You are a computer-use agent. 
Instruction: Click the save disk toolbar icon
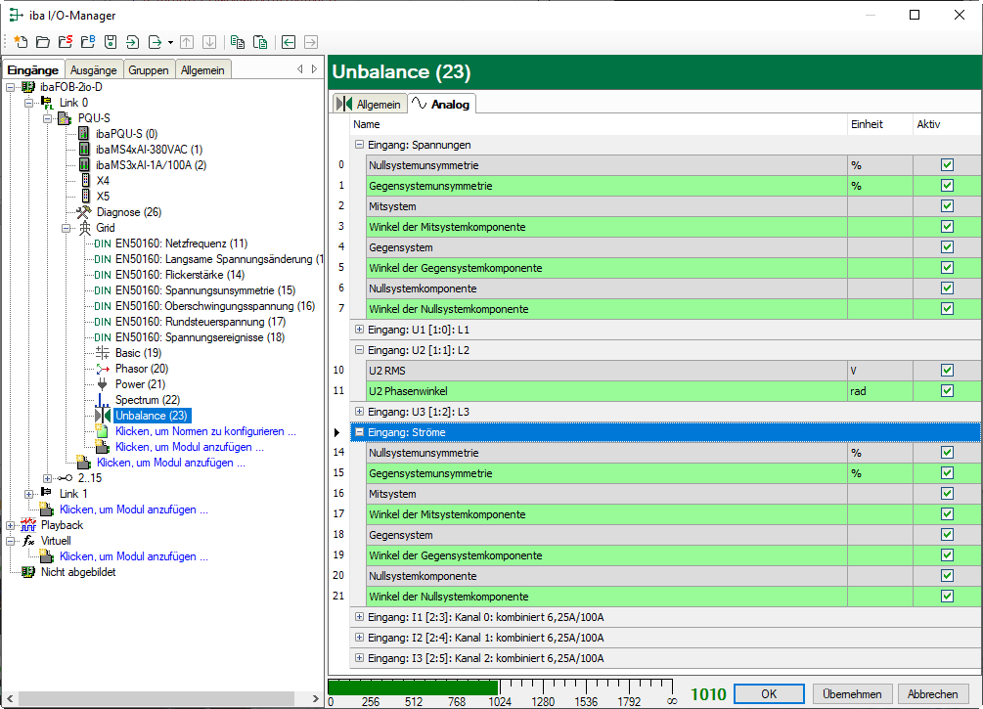[111, 42]
